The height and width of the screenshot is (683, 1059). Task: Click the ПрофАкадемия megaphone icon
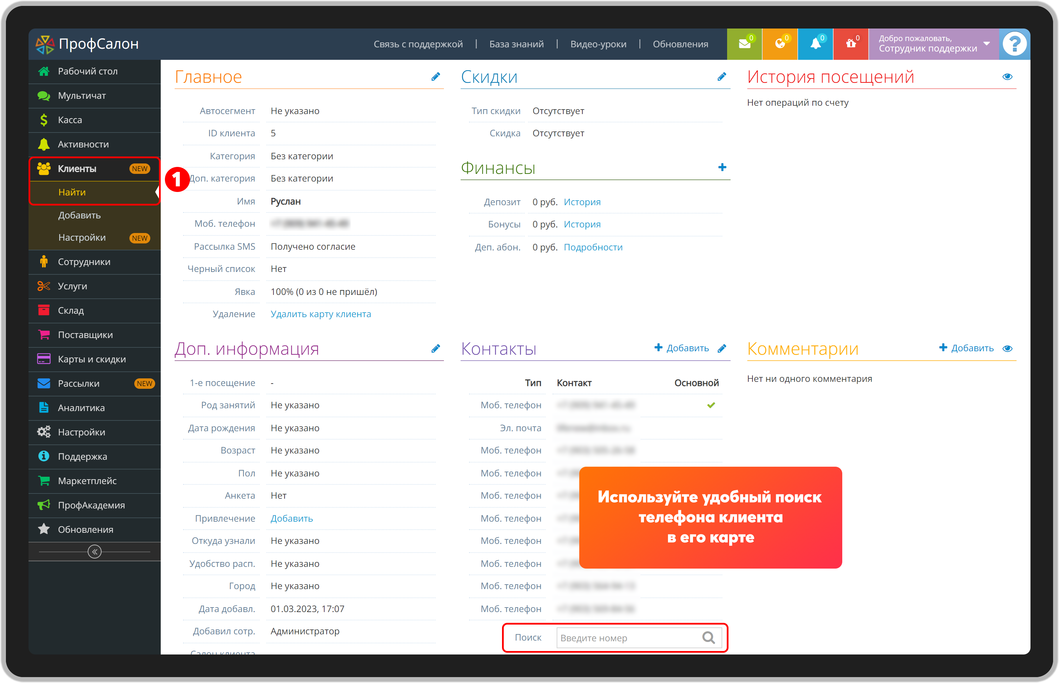[43, 505]
